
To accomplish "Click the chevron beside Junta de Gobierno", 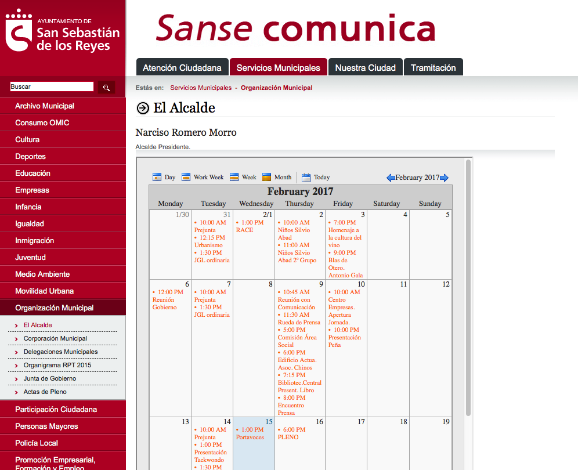I will coord(16,379).
